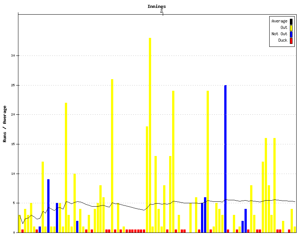The height and width of the screenshot is (240, 300).
Task: Select the 'Not Out' legend label
Action: click(x=279, y=34)
